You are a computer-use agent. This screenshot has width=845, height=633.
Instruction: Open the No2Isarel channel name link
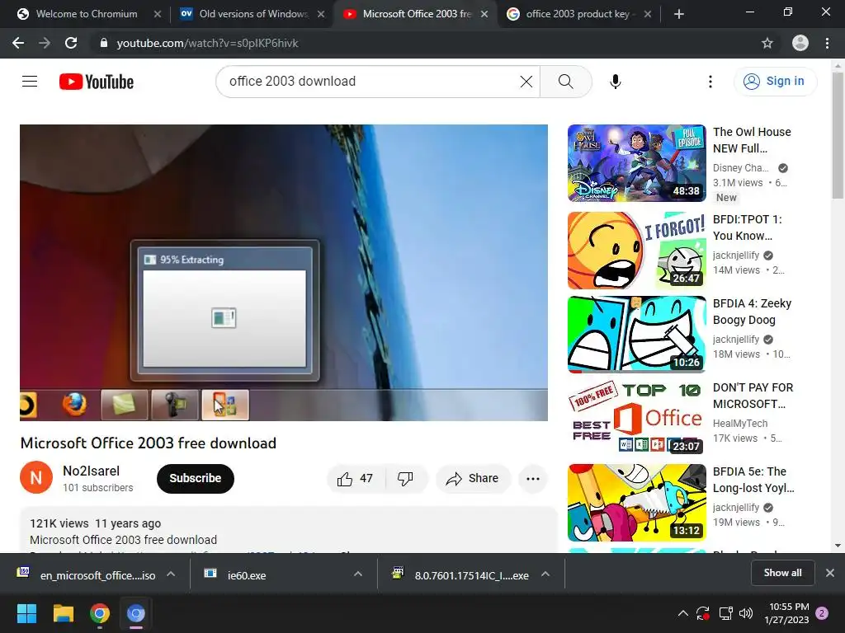click(91, 471)
